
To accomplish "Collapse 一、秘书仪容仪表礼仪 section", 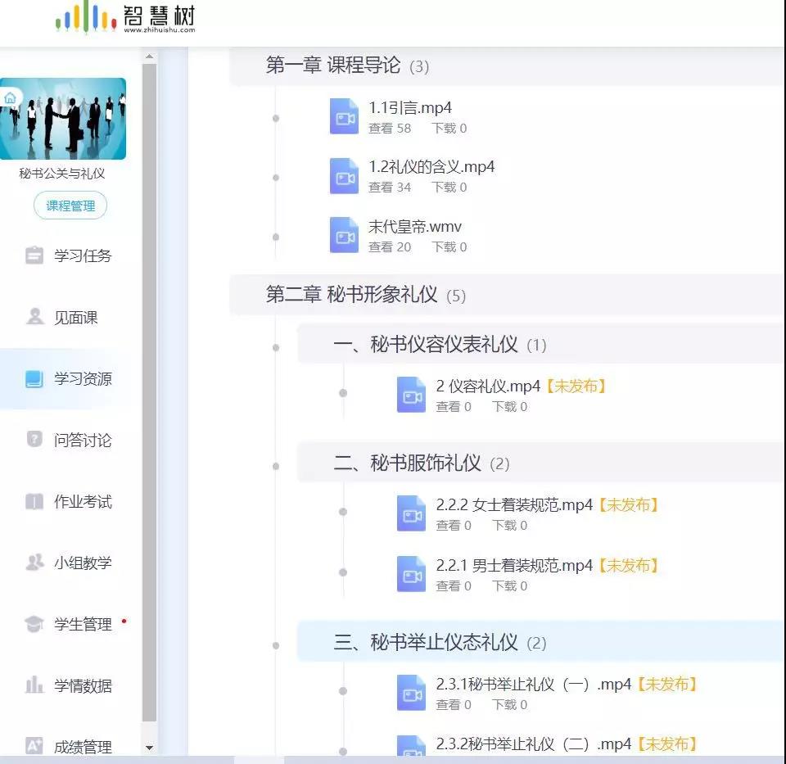I will (541, 345).
